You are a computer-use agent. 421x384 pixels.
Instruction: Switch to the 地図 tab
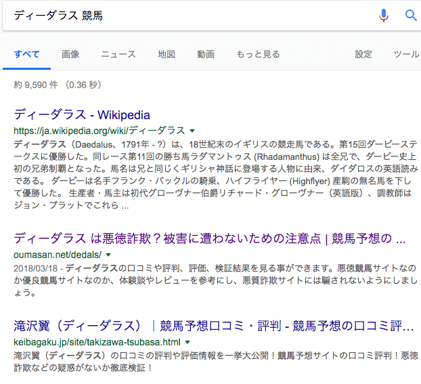167,54
